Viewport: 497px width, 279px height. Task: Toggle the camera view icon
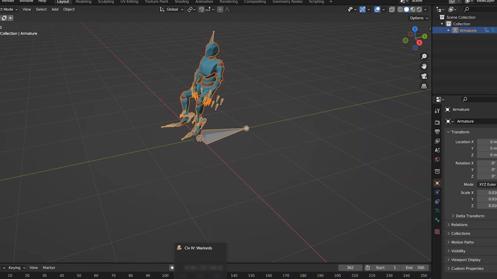424,76
